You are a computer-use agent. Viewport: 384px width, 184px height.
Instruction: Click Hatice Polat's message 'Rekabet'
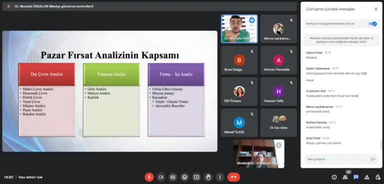point(311,58)
